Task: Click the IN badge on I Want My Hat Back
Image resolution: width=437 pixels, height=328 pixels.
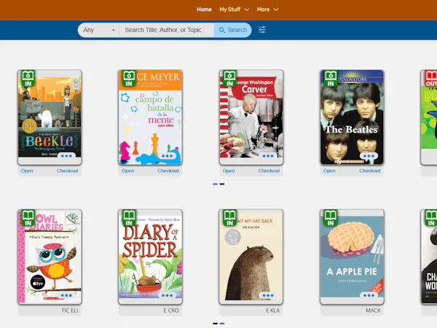Action: tap(229, 218)
